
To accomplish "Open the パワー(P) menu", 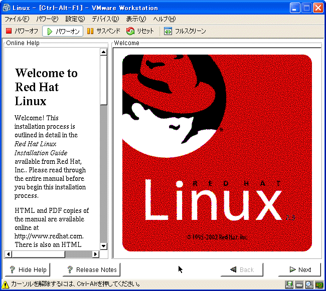I will pyautogui.click(x=47, y=19).
